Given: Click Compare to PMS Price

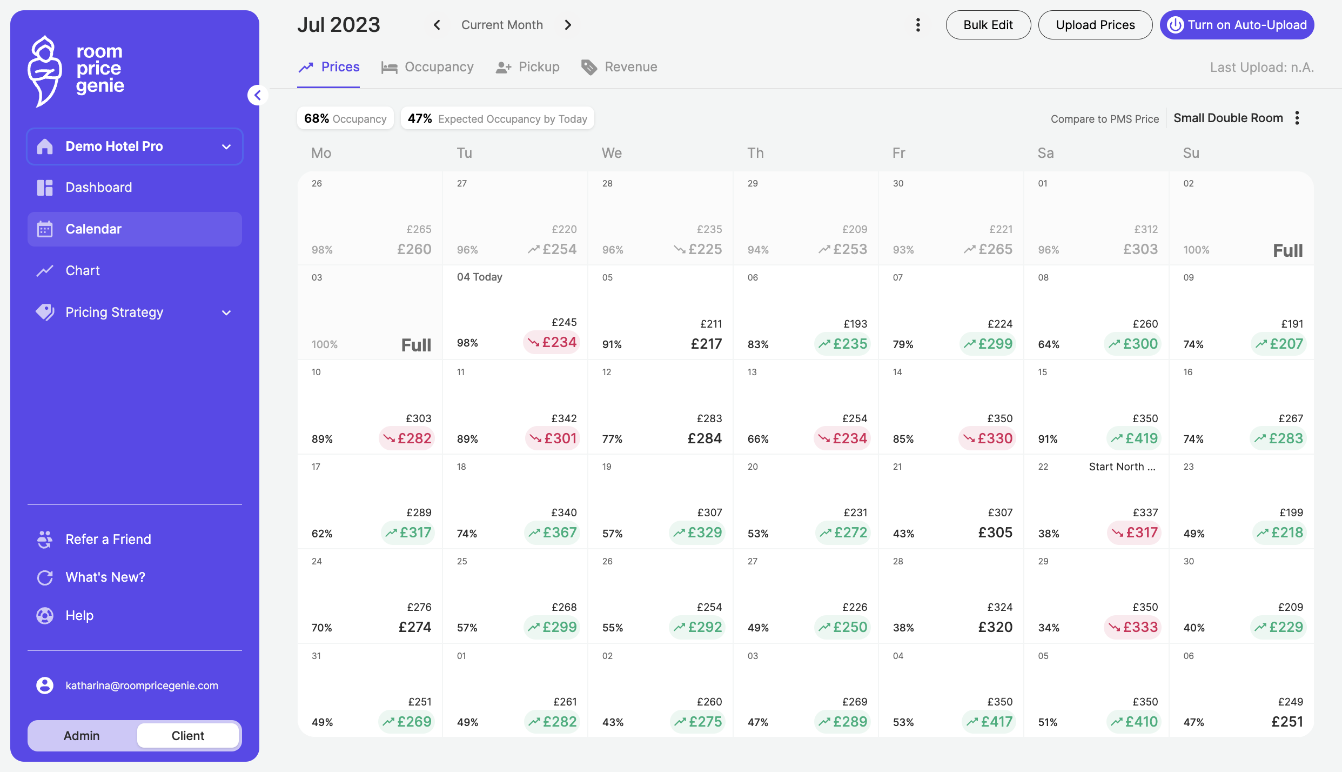Looking at the screenshot, I should tap(1104, 119).
